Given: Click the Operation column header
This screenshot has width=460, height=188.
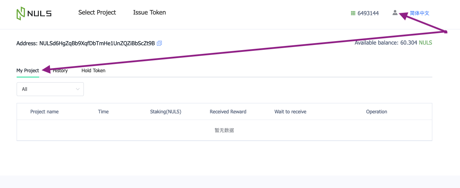Looking at the screenshot, I should [x=377, y=112].
